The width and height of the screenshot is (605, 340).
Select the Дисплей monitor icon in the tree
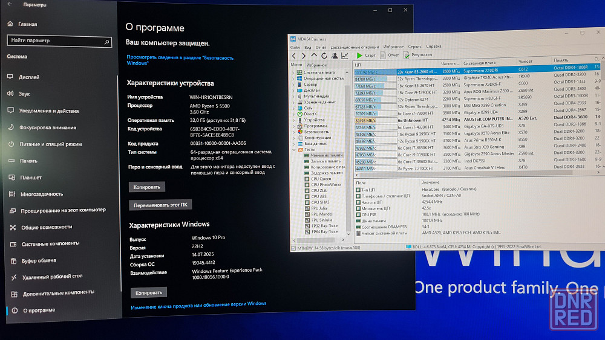coord(300,90)
